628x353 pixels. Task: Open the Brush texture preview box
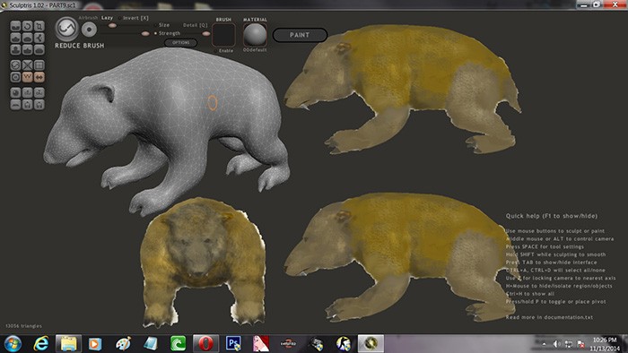[x=223, y=35]
